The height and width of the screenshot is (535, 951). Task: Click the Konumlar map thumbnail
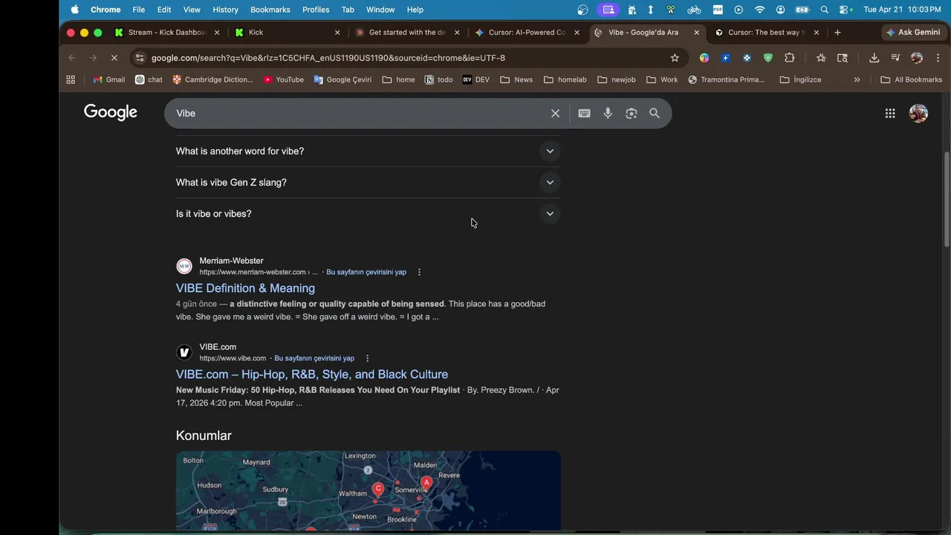[368, 490]
